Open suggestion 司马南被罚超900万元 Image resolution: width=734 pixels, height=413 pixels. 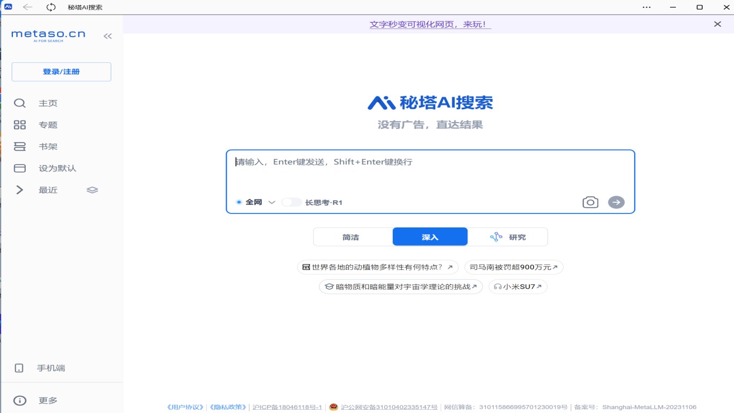point(514,267)
